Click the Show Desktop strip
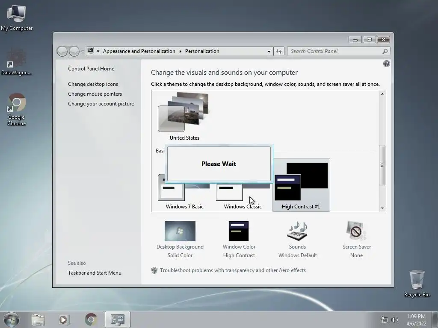This screenshot has width=438, height=328. coord(435,319)
